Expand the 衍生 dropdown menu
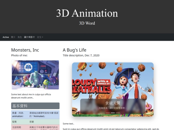This screenshot has width=174, height=130. click(x=40, y=37)
